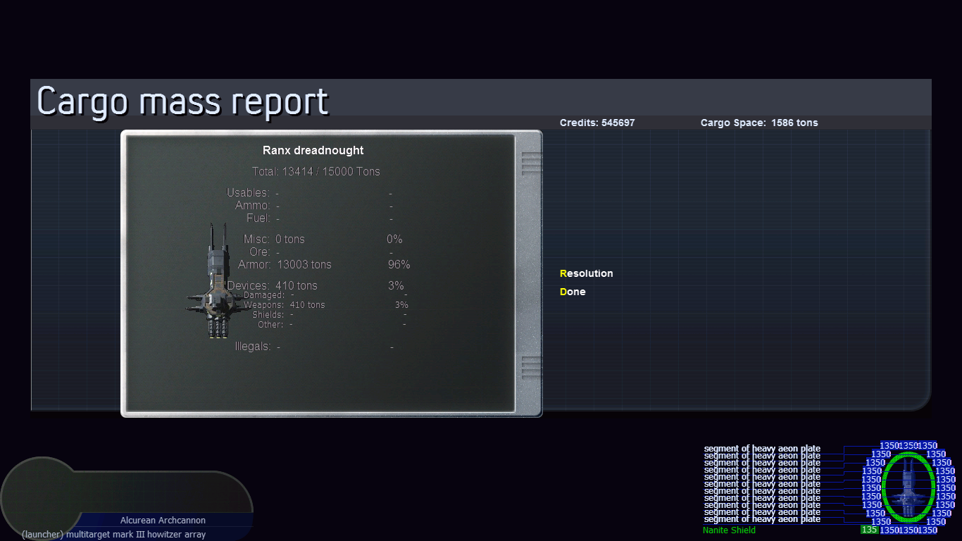Click the 96% armor percentage
The width and height of the screenshot is (962, 541).
click(399, 264)
